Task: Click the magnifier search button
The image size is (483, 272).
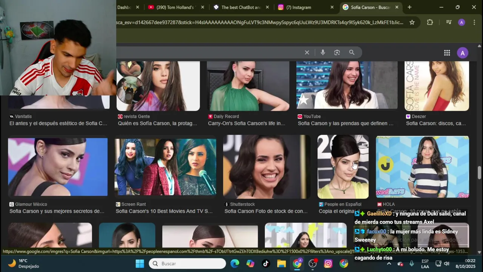Action: 352,53
